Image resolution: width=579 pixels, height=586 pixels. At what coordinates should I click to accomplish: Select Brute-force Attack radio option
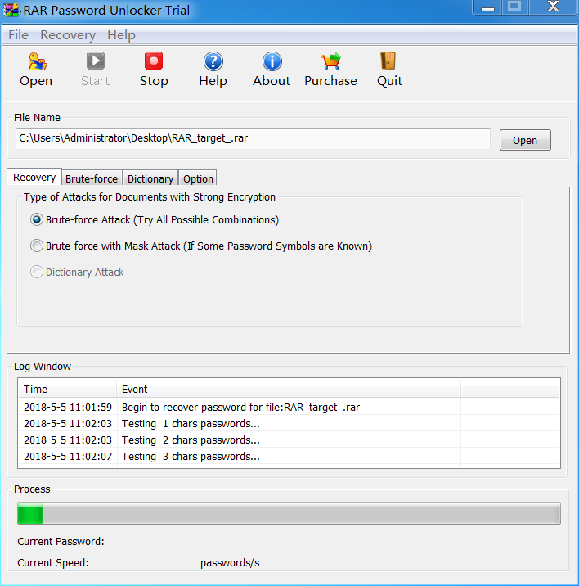[x=37, y=219]
